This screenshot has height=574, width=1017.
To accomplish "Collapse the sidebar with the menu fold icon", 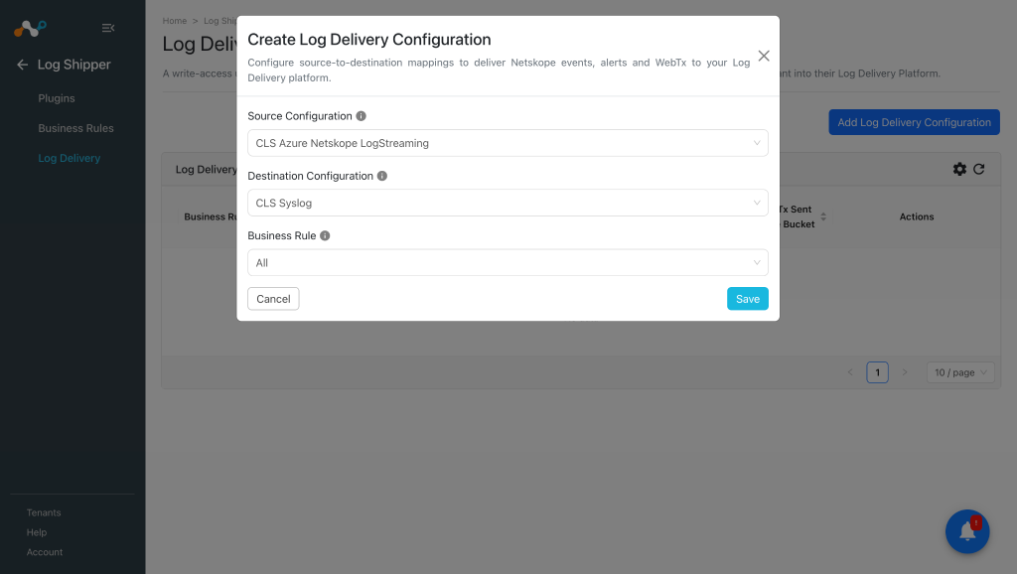I will click(108, 28).
